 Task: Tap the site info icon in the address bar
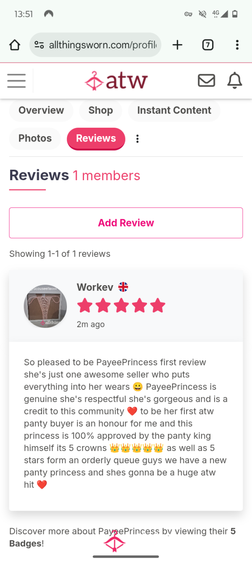[39, 45]
